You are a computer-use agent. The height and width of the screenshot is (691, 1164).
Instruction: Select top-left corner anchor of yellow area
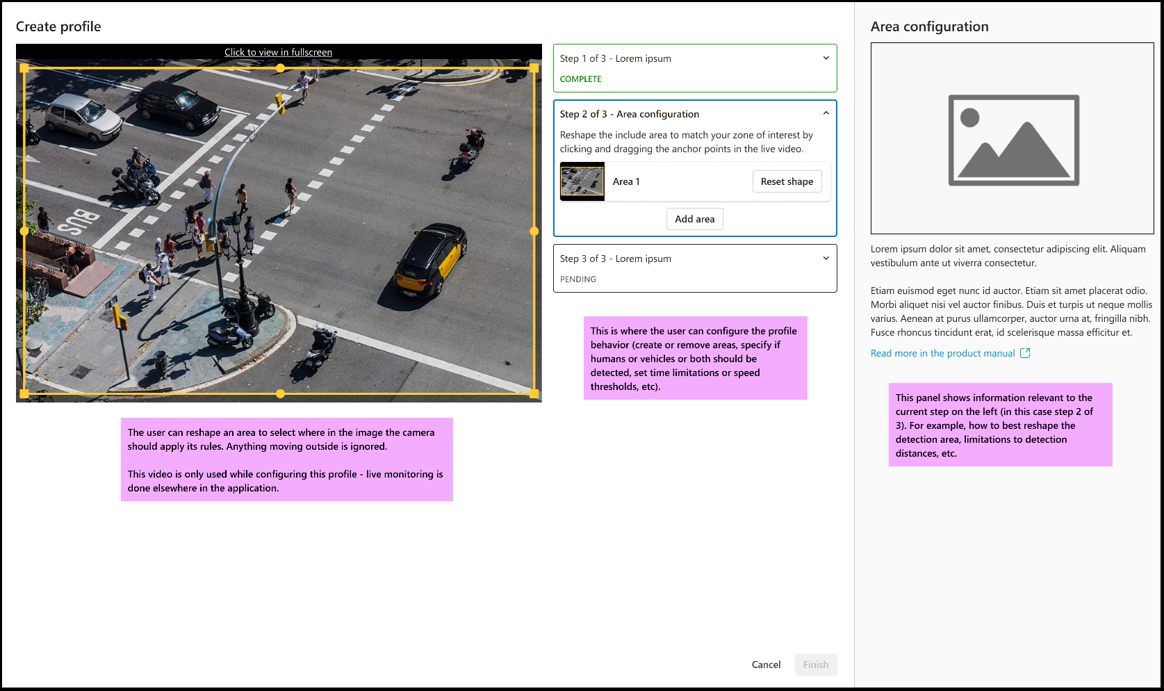24,68
